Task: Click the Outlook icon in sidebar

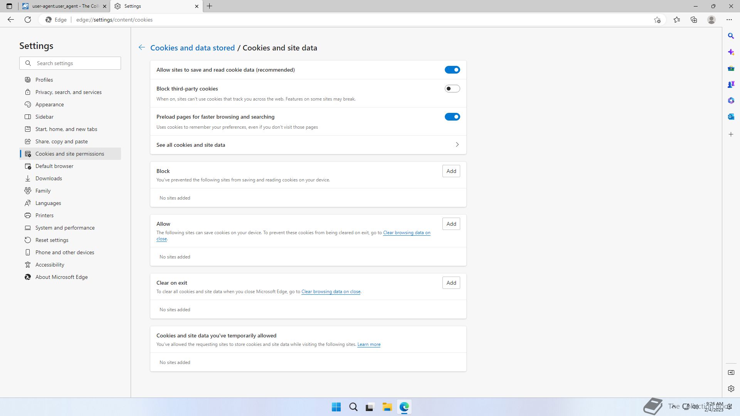Action: (731, 117)
